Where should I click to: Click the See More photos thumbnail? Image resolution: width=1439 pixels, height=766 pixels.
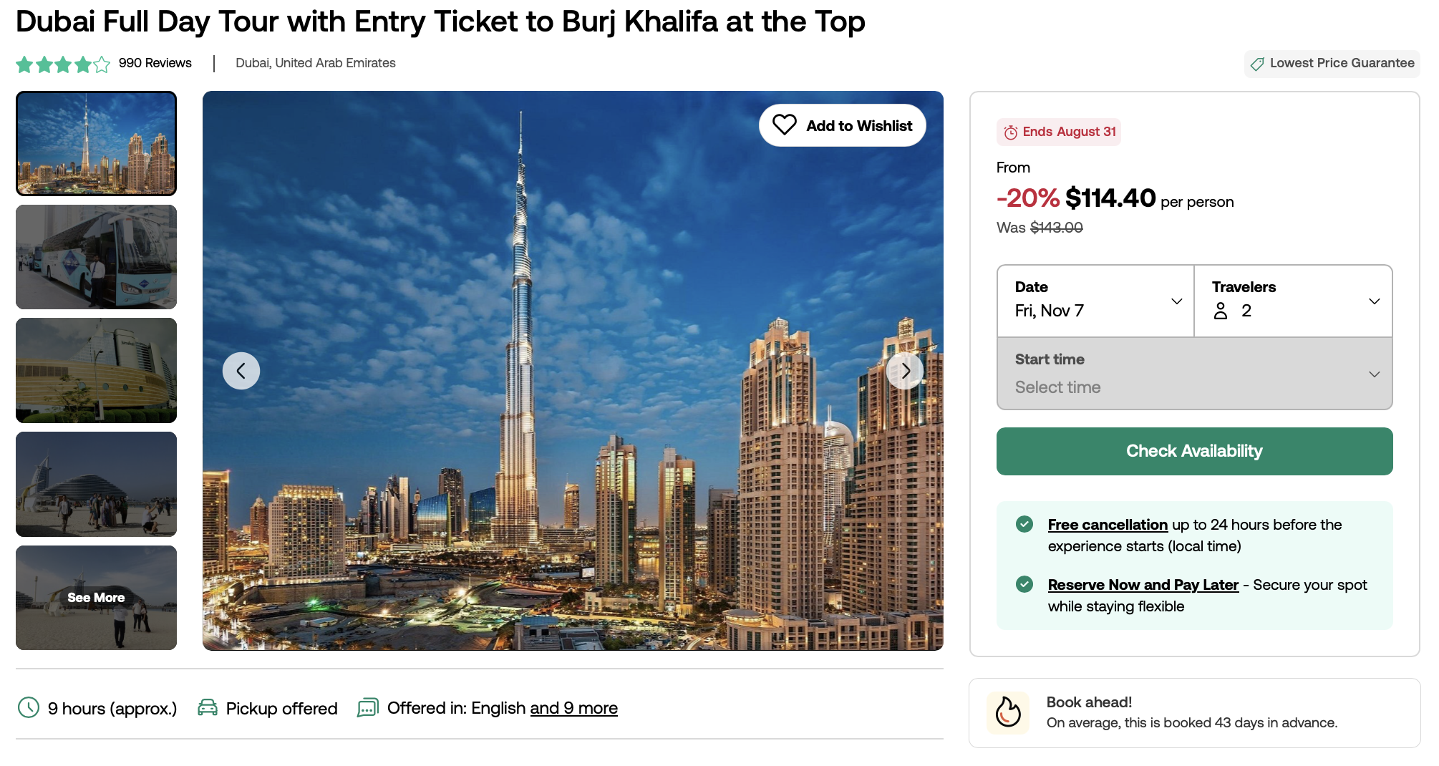coord(96,598)
